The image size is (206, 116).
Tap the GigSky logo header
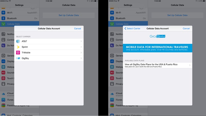[158, 36]
